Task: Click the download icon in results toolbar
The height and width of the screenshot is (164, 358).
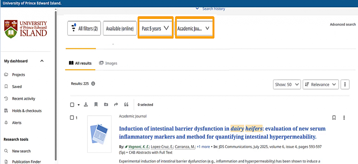Action: tap(86, 105)
